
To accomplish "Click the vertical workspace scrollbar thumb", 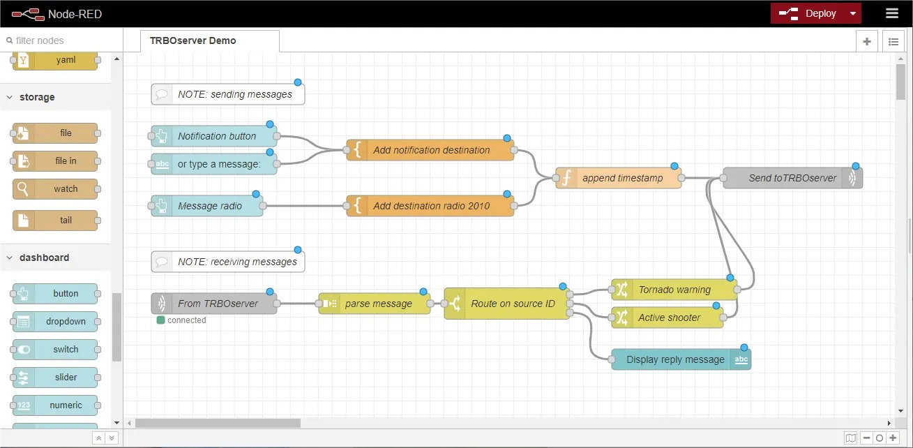I will [900, 82].
